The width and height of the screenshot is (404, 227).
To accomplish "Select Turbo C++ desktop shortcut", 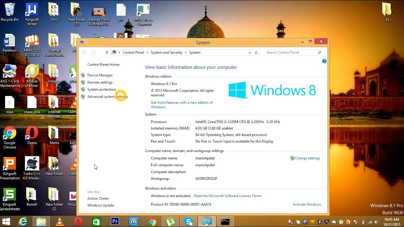I will (32, 168).
